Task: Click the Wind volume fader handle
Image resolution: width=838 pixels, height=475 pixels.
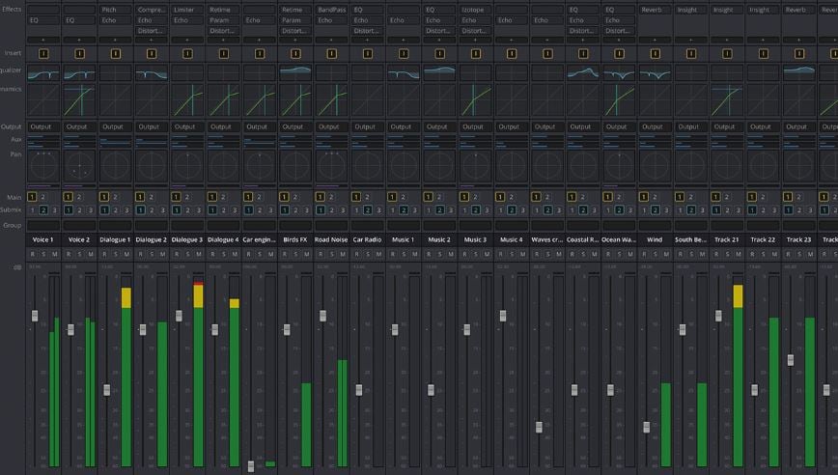Action: pyautogui.click(x=647, y=427)
